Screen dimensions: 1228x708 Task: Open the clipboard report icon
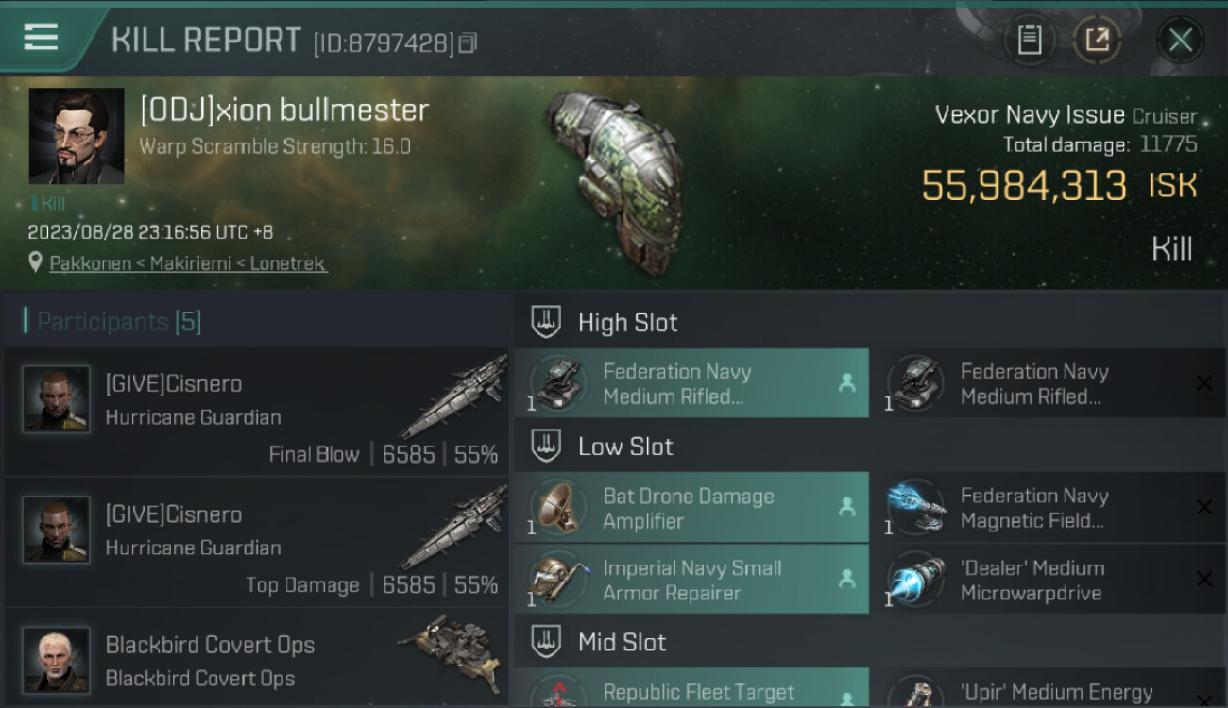[1029, 40]
